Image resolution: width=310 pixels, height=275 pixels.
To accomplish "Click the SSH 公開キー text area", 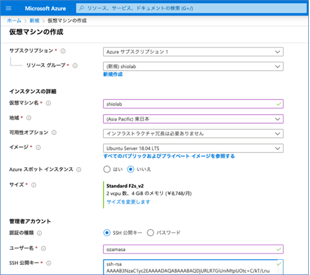I will (x=193, y=267).
